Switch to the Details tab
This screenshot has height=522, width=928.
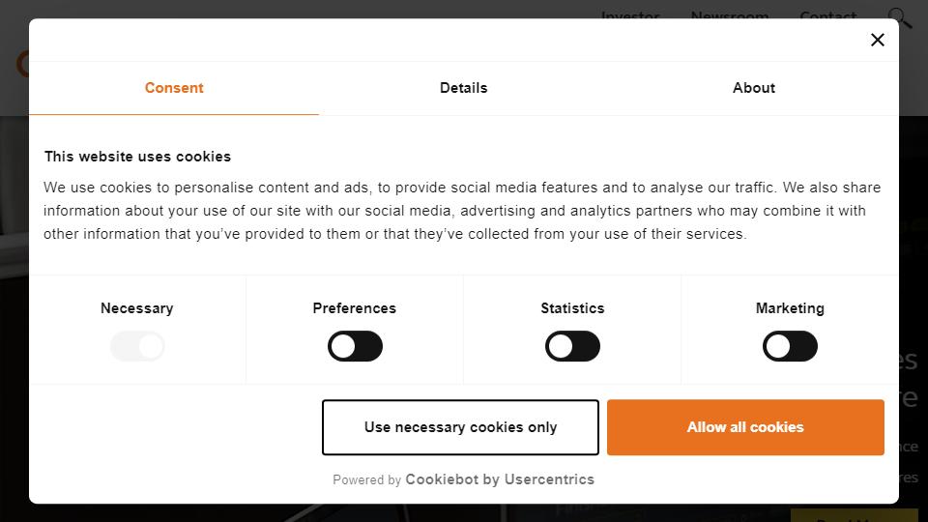point(463,88)
